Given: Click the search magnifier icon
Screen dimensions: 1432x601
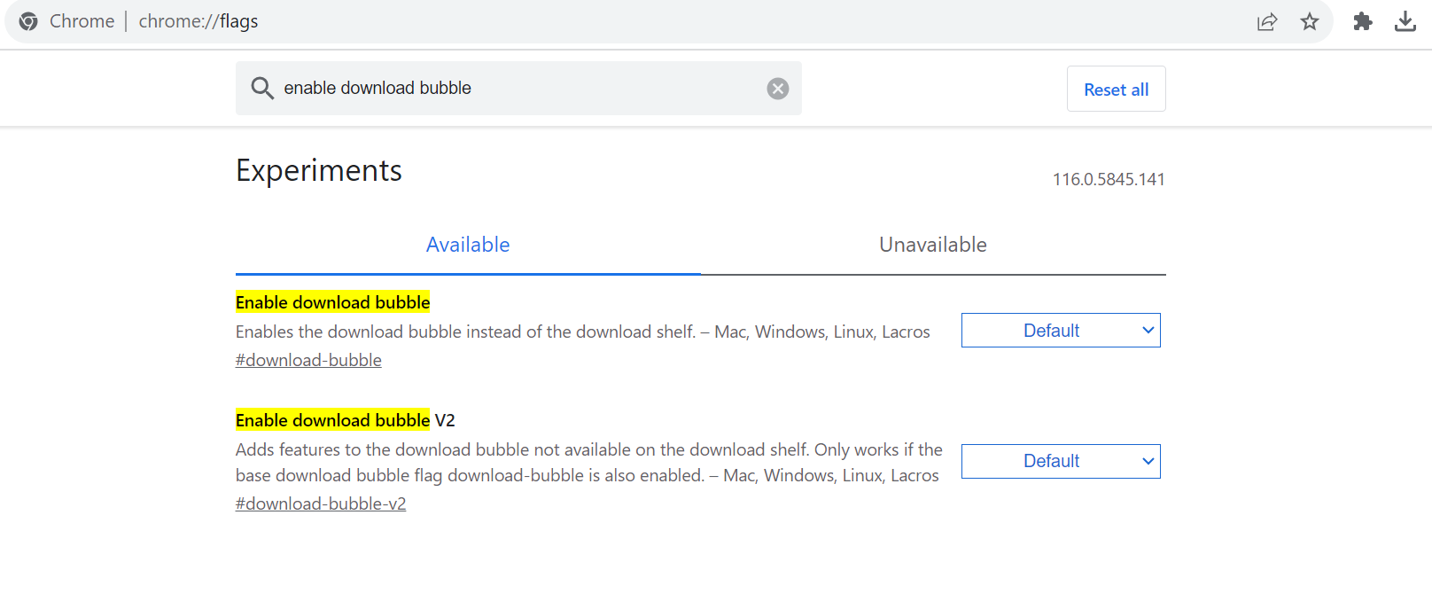Looking at the screenshot, I should pyautogui.click(x=261, y=88).
